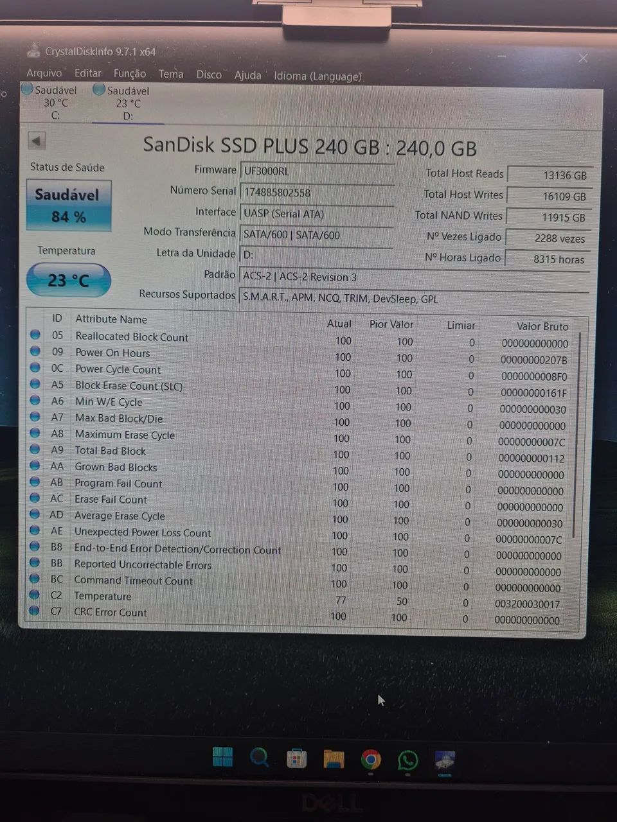Click the 23 °C temperature gauge
Screen dimensions: 617x822
point(68,280)
